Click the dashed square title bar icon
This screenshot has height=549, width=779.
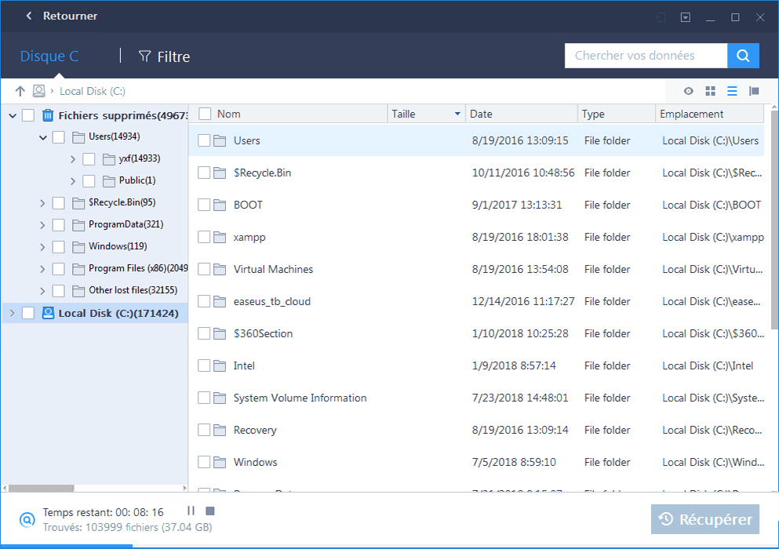click(661, 17)
